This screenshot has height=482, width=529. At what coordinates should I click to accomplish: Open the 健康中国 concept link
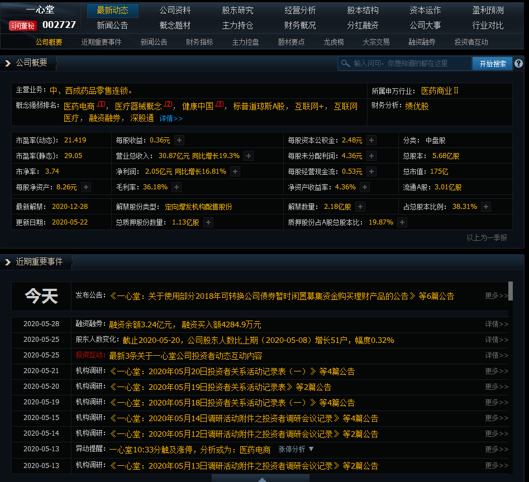(x=198, y=107)
